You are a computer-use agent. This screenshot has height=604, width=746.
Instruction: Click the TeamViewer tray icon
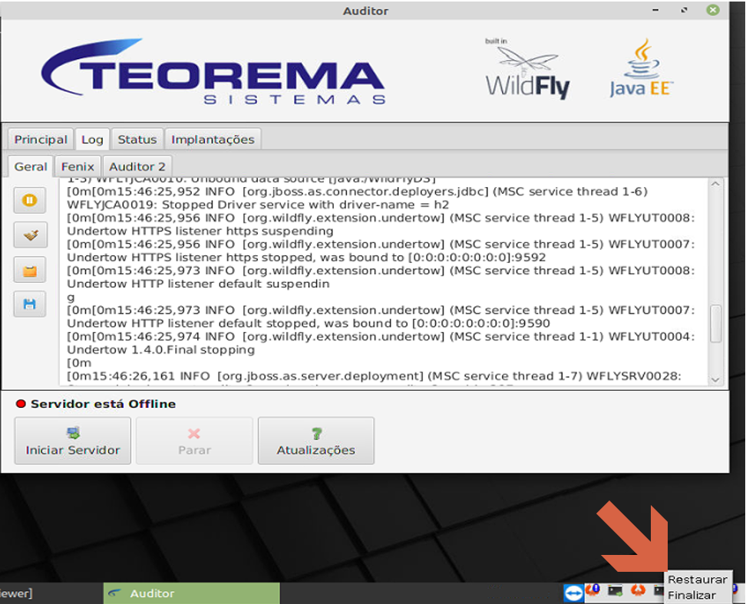click(574, 593)
